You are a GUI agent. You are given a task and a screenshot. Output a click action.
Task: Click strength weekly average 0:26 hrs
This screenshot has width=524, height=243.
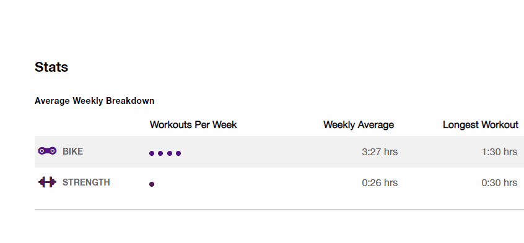pyautogui.click(x=380, y=183)
